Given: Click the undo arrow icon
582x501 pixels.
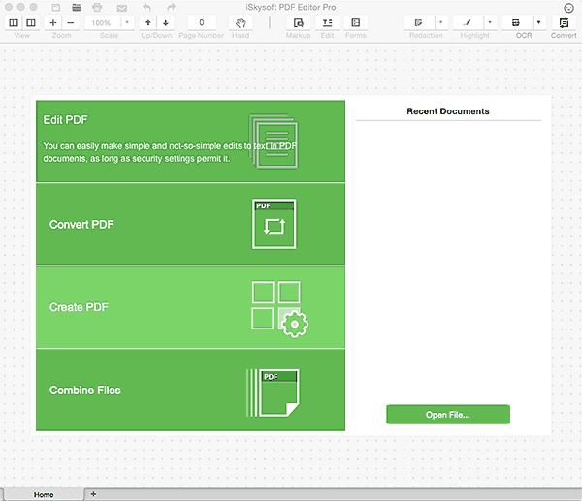Looking at the screenshot, I should coord(147,7).
